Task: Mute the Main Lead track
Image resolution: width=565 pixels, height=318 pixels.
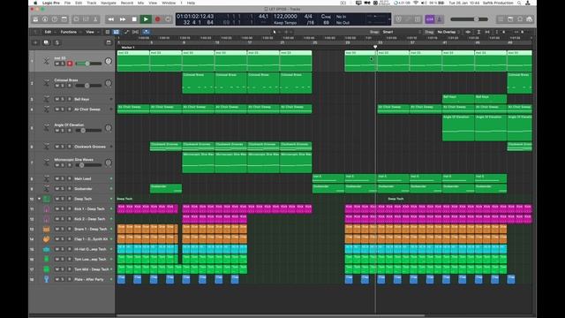Action: [x=56, y=178]
